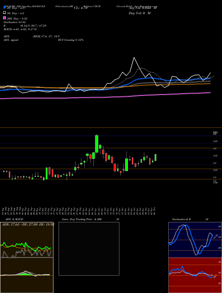Click the white 50 Day legend swatch
The height and width of the screenshot is (293, 222).
coord(5,13)
